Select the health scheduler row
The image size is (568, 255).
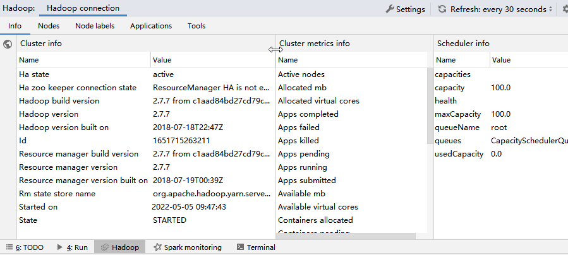501,101
